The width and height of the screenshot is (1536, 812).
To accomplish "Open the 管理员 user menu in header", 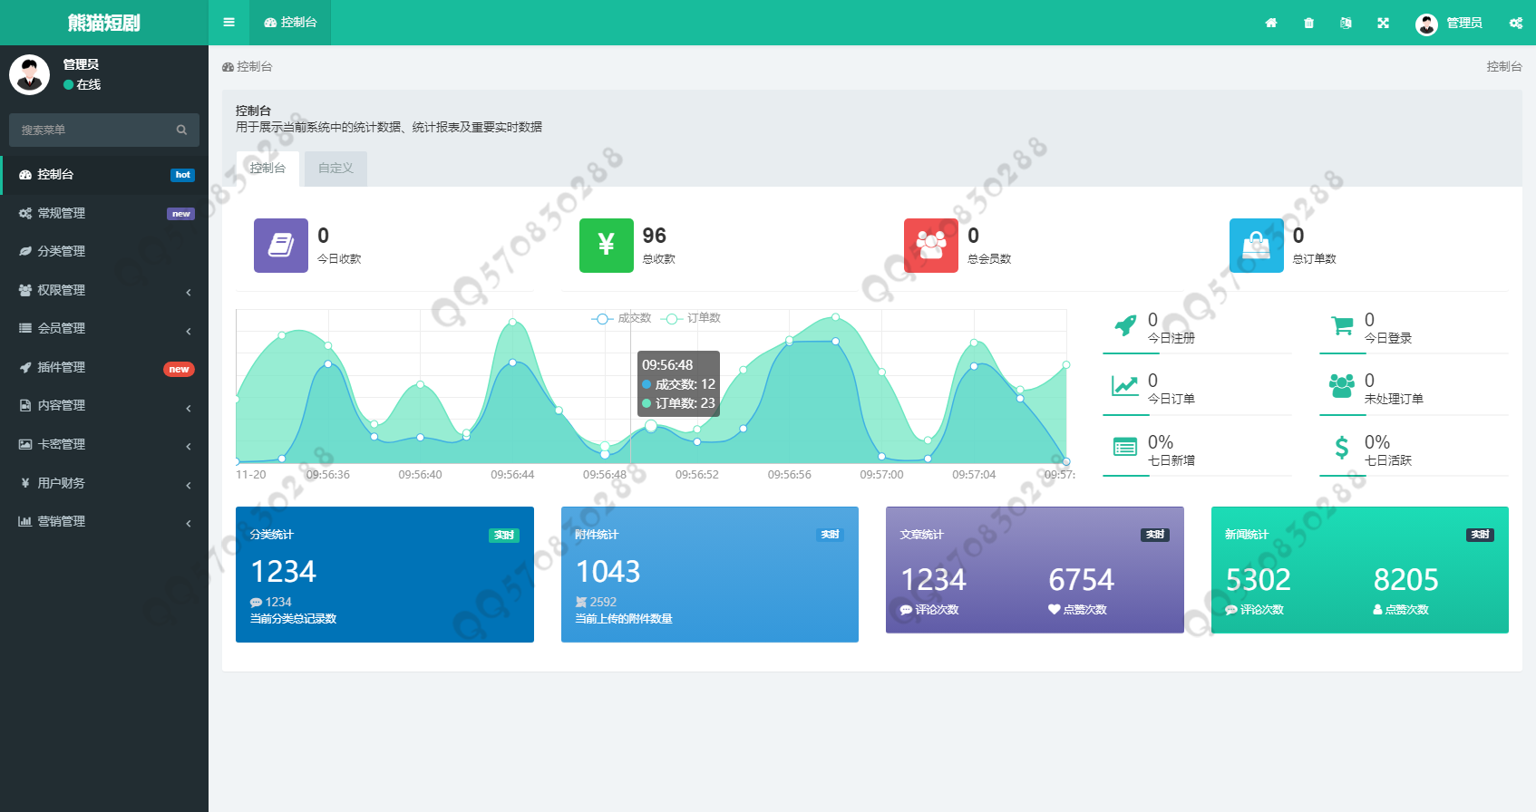I will [x=1449, y=24].
